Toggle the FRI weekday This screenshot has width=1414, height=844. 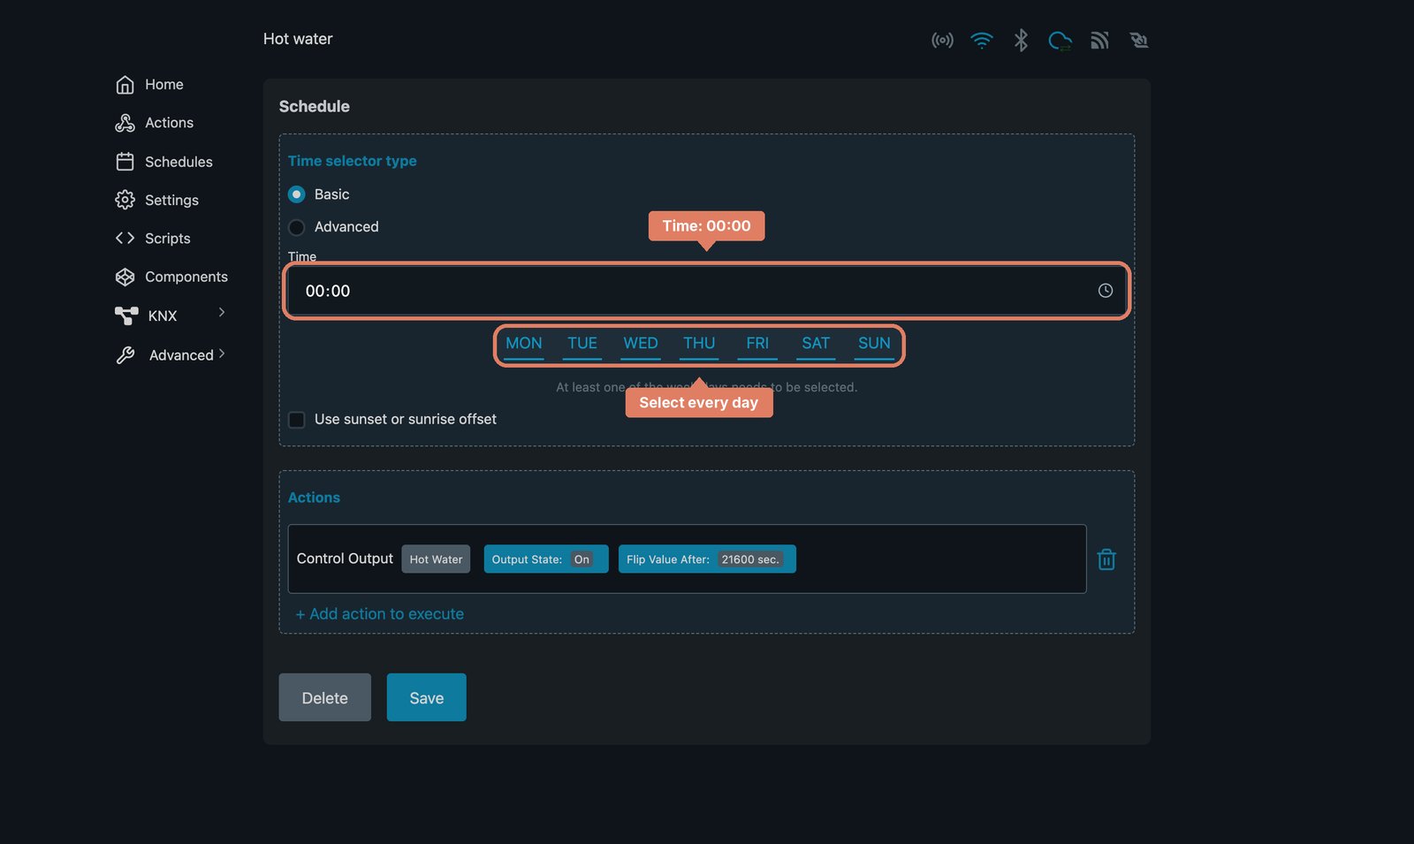pos(757,344)
